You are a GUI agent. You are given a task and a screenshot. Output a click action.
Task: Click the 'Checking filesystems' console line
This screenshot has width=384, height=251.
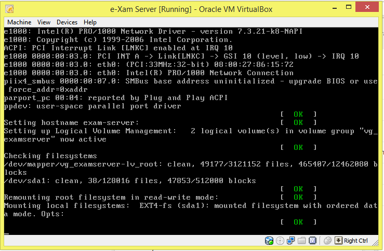tap(50, 156)
